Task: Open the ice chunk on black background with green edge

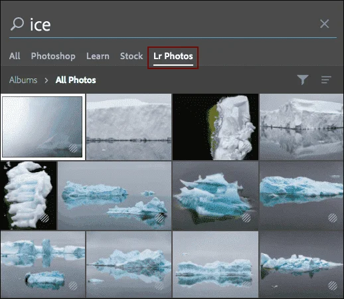Action: 215,127
